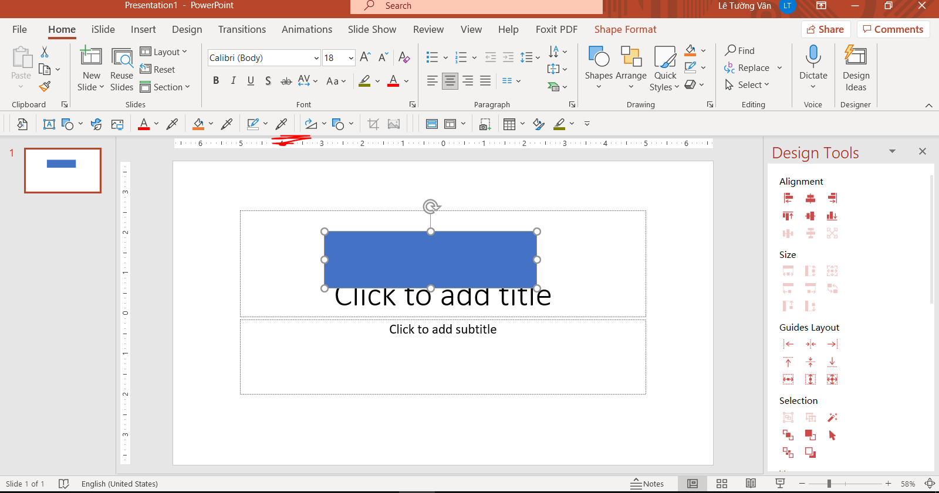Click Align Left icon in Design Tools Alignment
This screenshot has width=939, height=493.
(788, 198)
